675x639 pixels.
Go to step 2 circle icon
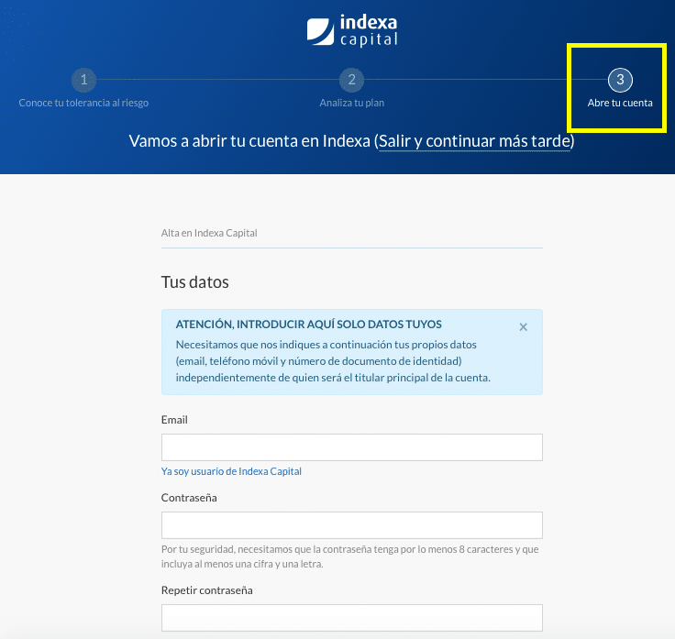click(351, 80)
